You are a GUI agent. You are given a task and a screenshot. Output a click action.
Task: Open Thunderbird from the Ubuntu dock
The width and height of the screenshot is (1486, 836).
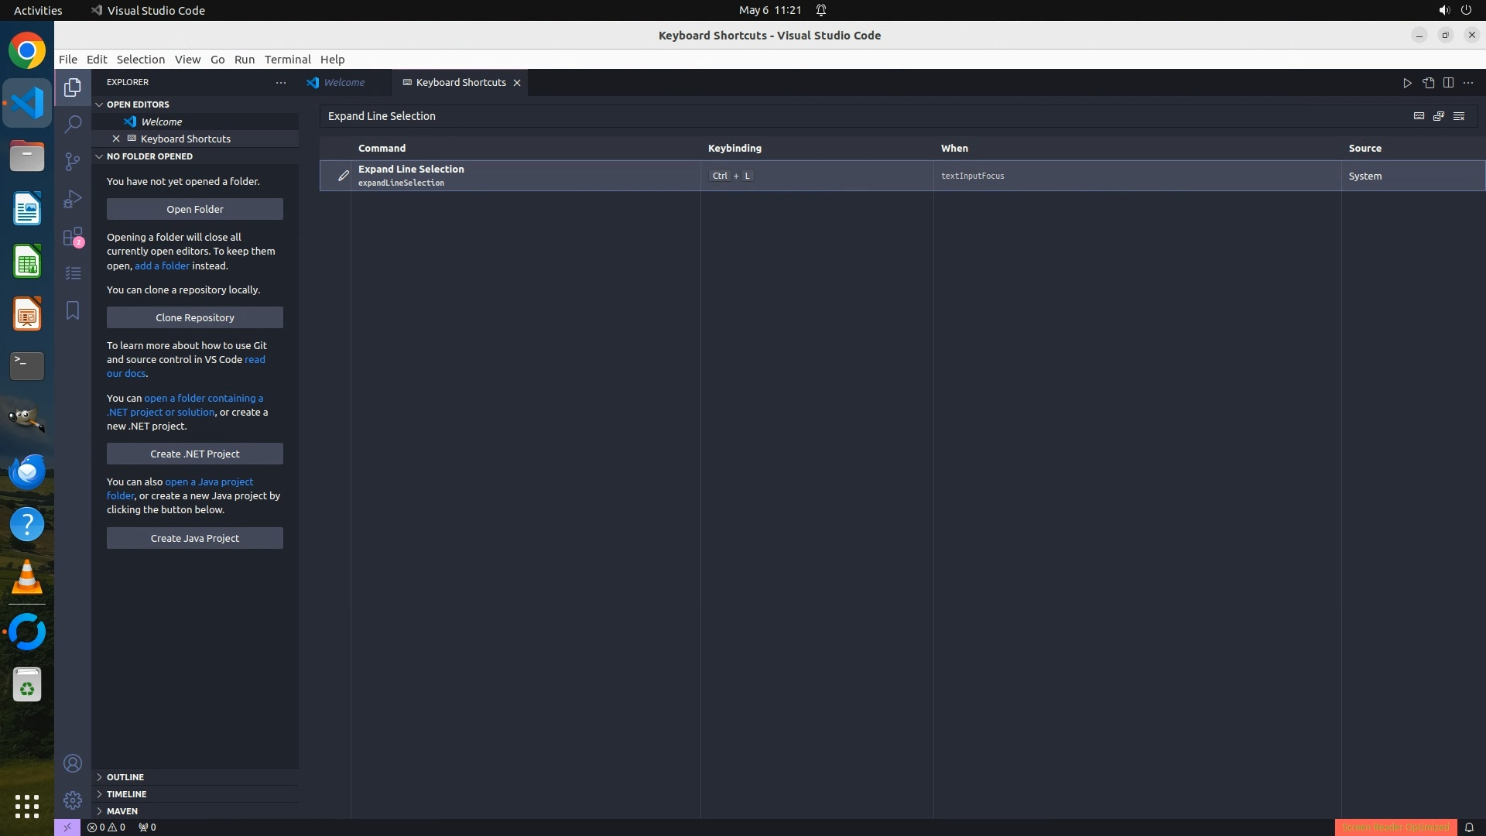point(27,471)
